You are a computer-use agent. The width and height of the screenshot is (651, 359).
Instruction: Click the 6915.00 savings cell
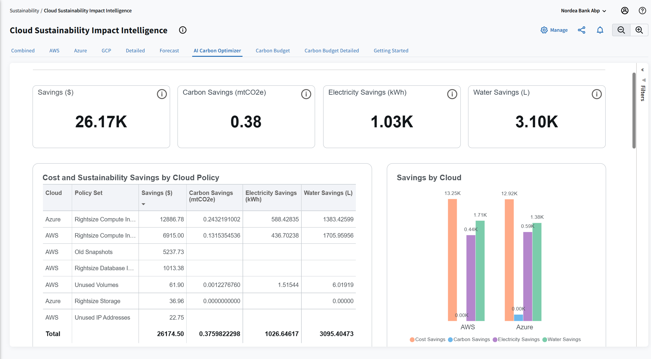tap(162, 236)
